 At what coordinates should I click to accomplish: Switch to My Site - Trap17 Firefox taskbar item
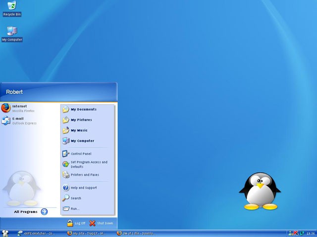click(x=87, y=234)
